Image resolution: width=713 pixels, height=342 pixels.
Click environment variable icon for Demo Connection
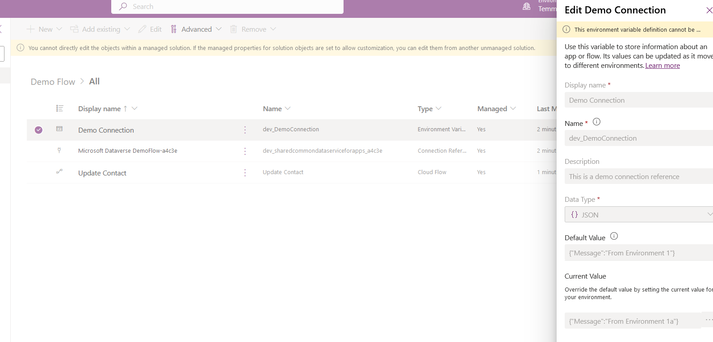[59, 129]
